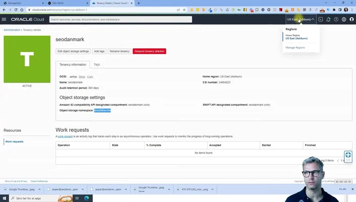
Task: Expand options for the Fjernet Google Thumbna download
Action: (169, 189)
